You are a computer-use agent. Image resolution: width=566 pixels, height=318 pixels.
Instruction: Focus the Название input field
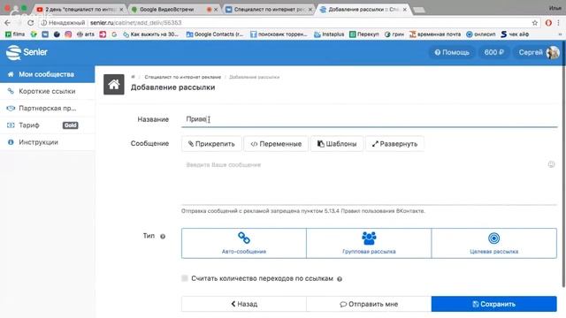(x=369, y=119)
